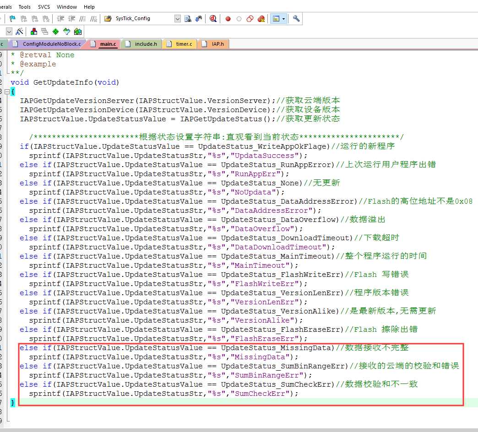Image resolution: width=478 pixels, height=432 pixels.
Task: Switch to the include.h tab
Action: click(142, 44)
